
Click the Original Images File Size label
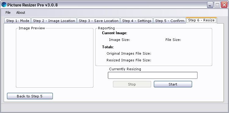click(129, 53)
